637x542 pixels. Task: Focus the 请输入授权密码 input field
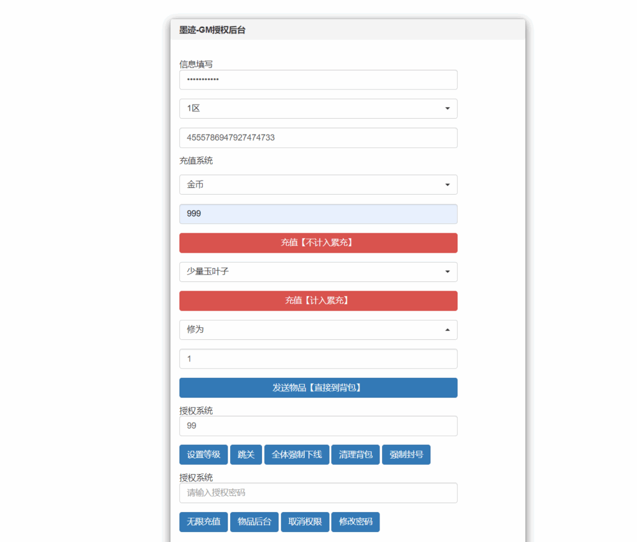[x=318, y=493]
